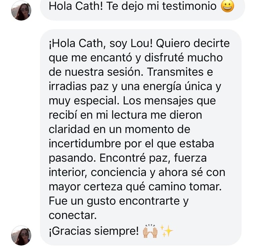Screen dimensions: 259x251
Task: Open the bottom sender profile picture
Action: pyautogui.click(x=21, y=235)
